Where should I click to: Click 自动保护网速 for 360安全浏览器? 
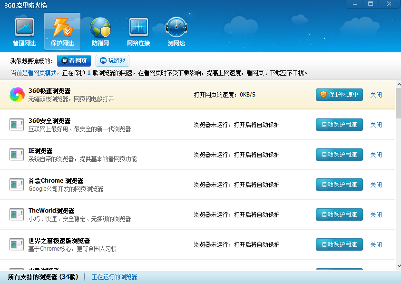point(339,125)
